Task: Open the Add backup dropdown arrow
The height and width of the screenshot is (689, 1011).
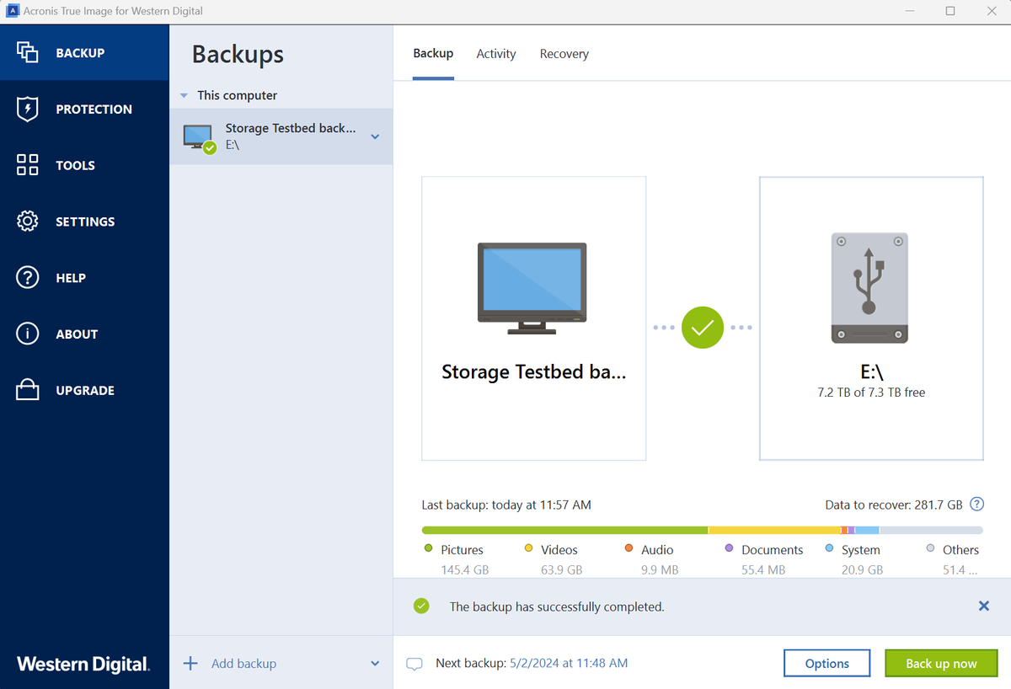Action: click(x=376, y=663)
